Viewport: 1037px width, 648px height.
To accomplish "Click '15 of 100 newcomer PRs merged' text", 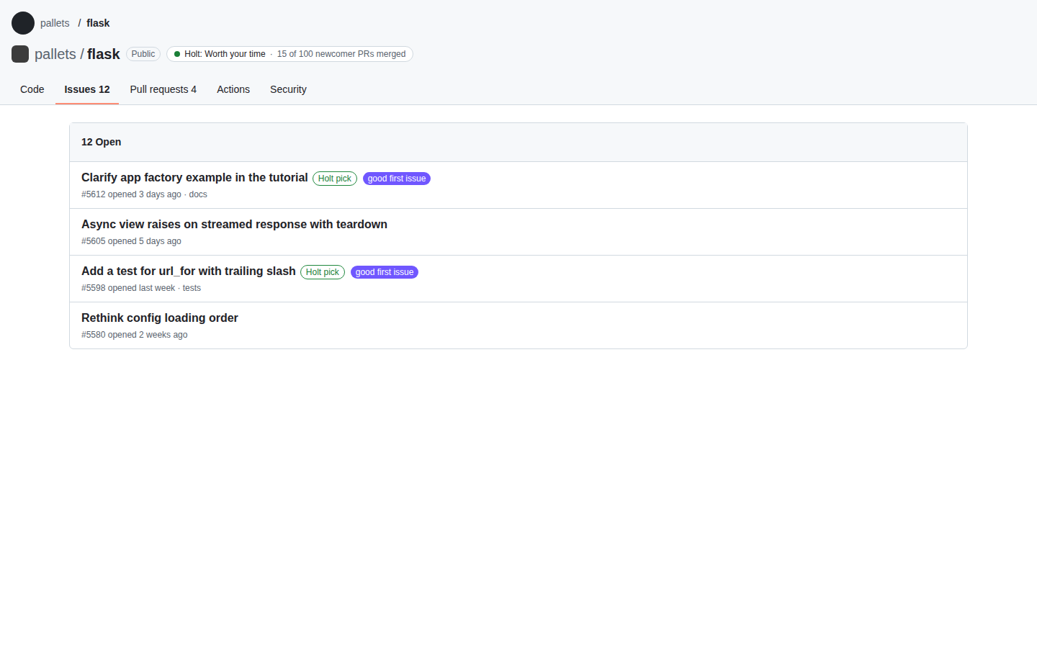I will 341,54.
